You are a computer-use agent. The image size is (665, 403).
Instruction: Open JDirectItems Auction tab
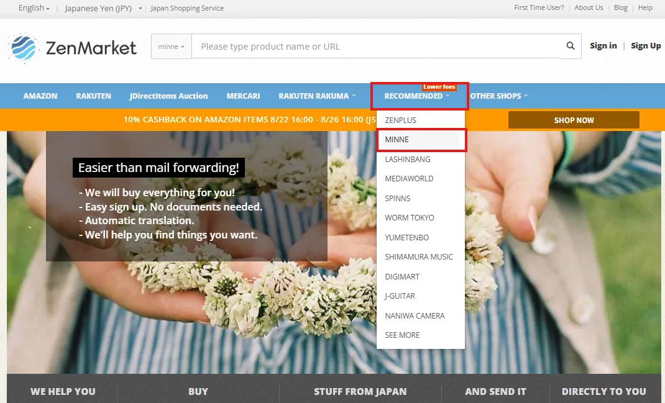click(169, 96)
